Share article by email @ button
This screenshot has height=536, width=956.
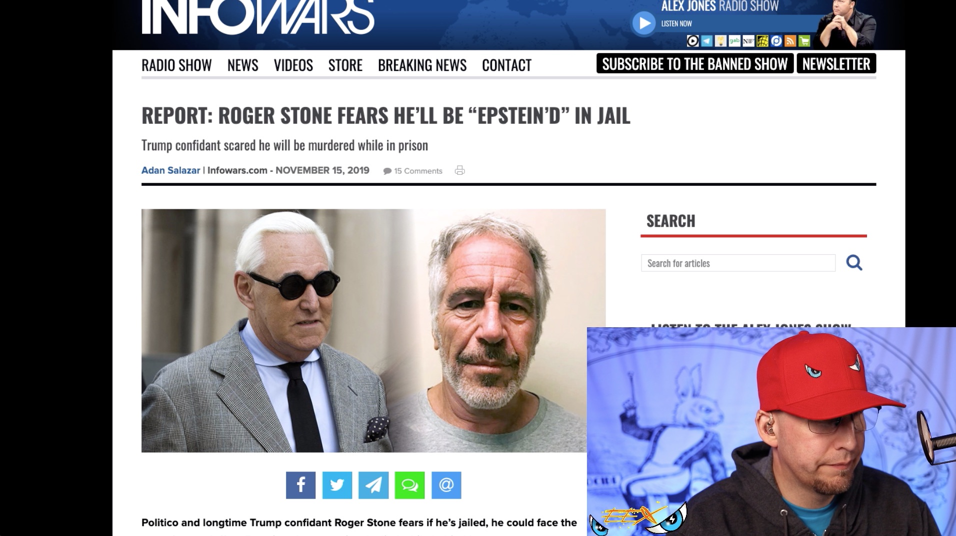pos(446,485)
